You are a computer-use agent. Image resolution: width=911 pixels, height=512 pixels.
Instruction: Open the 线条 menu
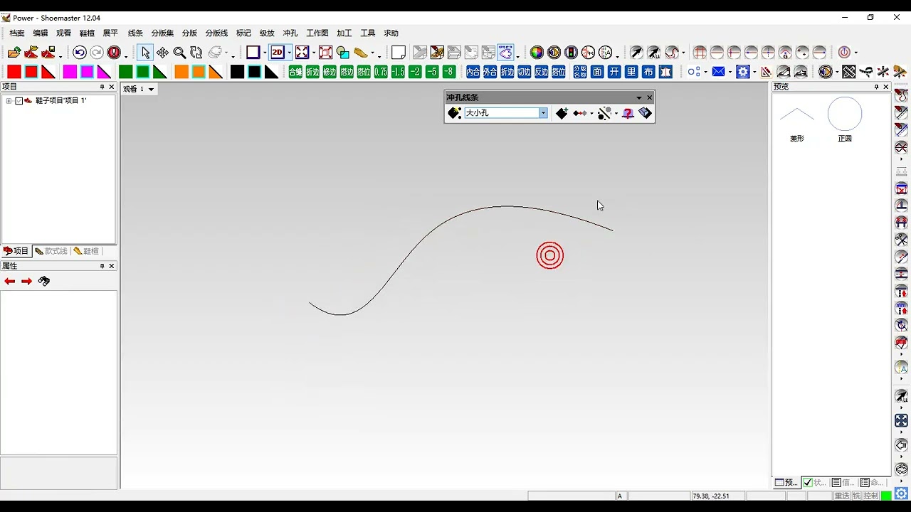(x=135, y=33)
